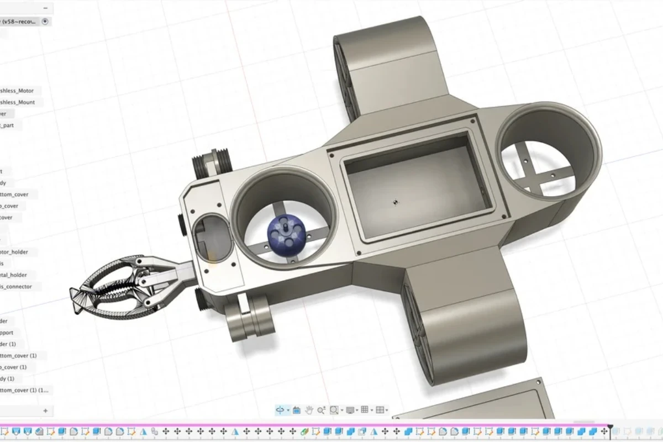This screenshot has height=442, width=663.
Task: Select the green joint feature in timeline
Action: tap(303, 431)
